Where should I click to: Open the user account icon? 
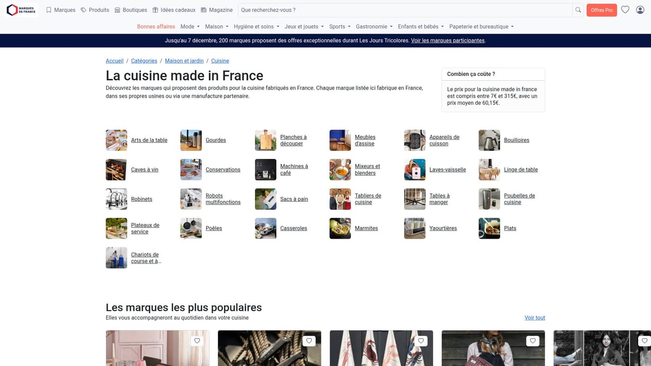point(640,10)
